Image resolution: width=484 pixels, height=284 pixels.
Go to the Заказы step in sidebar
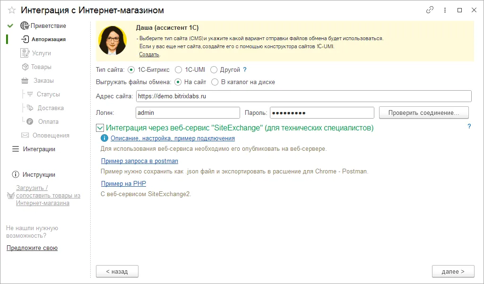point(43,81)
